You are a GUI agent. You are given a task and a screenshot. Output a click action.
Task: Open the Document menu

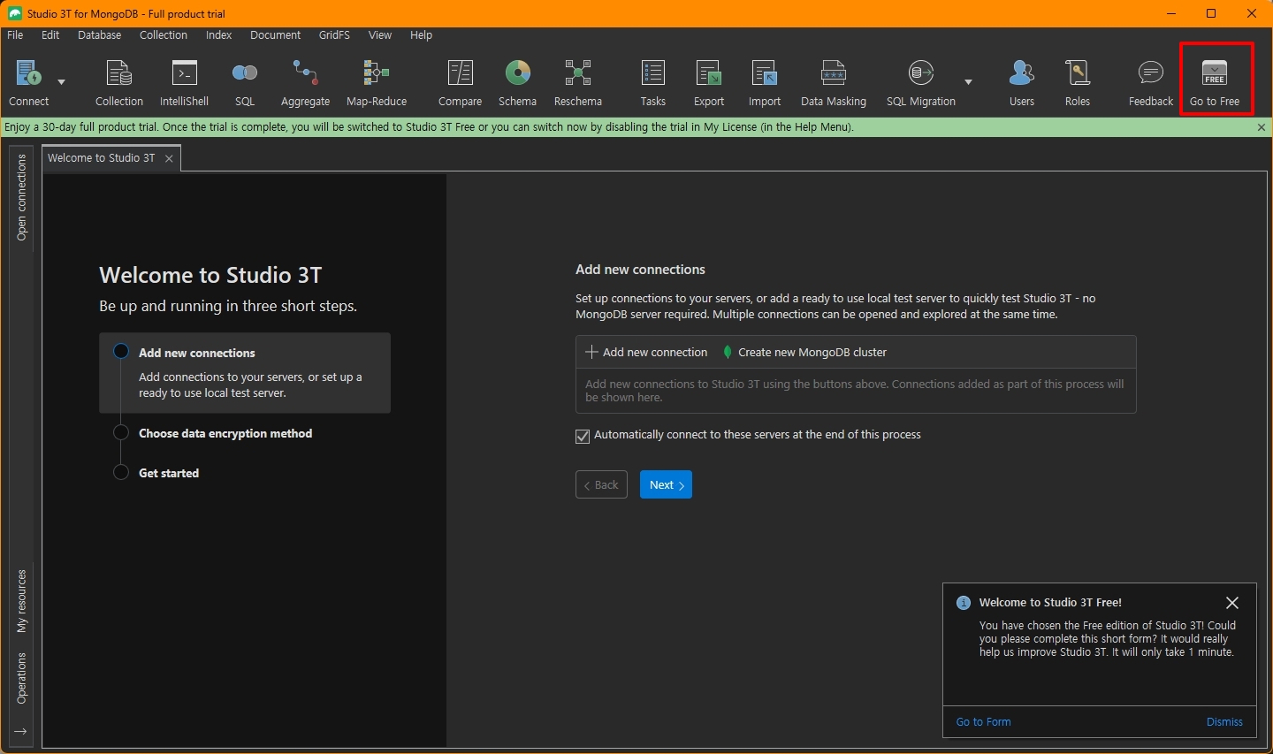276,35
